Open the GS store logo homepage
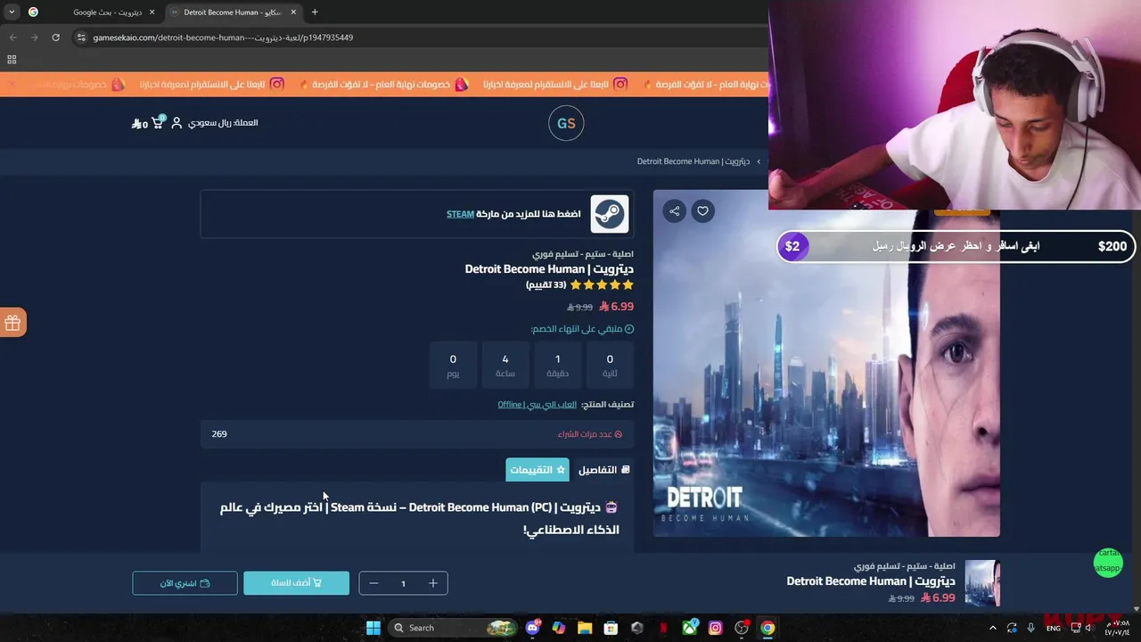The image size is (1141, 642). click(x=566, y=123)
